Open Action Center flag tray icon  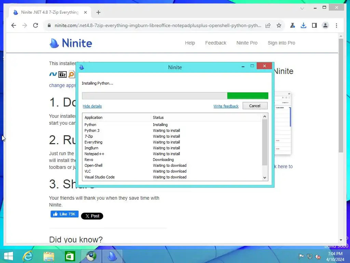pos(301,256)
